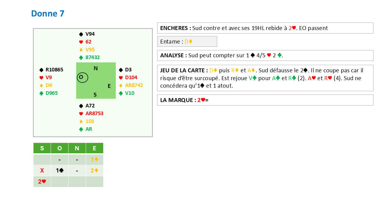Select the ENCHERES text box
This screenshot has width=384, height=216.
pos(265,28)
